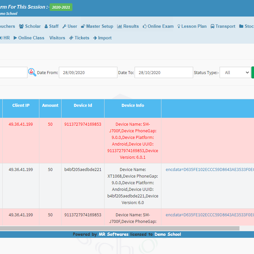Open Import with the arrow icon
Viewport: 254px width, 254px height.
point(102,38)
